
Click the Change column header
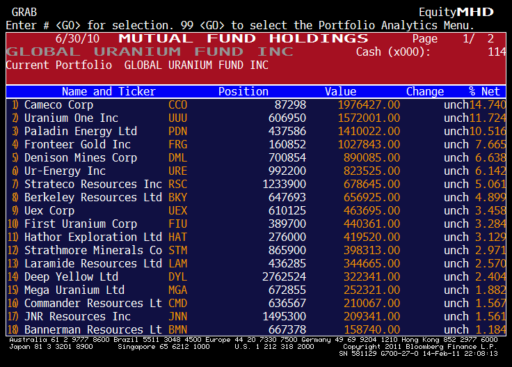(x=425, y=91)
